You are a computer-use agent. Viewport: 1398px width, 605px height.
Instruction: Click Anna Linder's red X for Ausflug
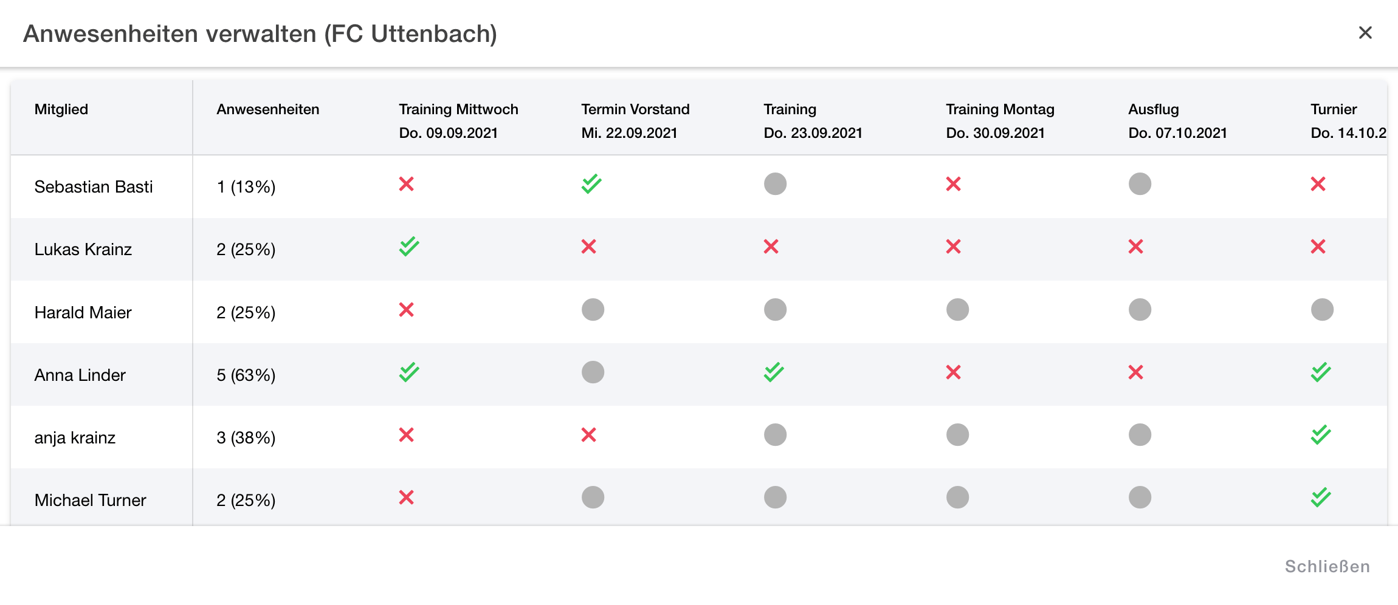coord(1135,372)
